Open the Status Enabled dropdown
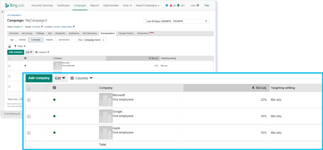323x150 pixels. point(18,27)
